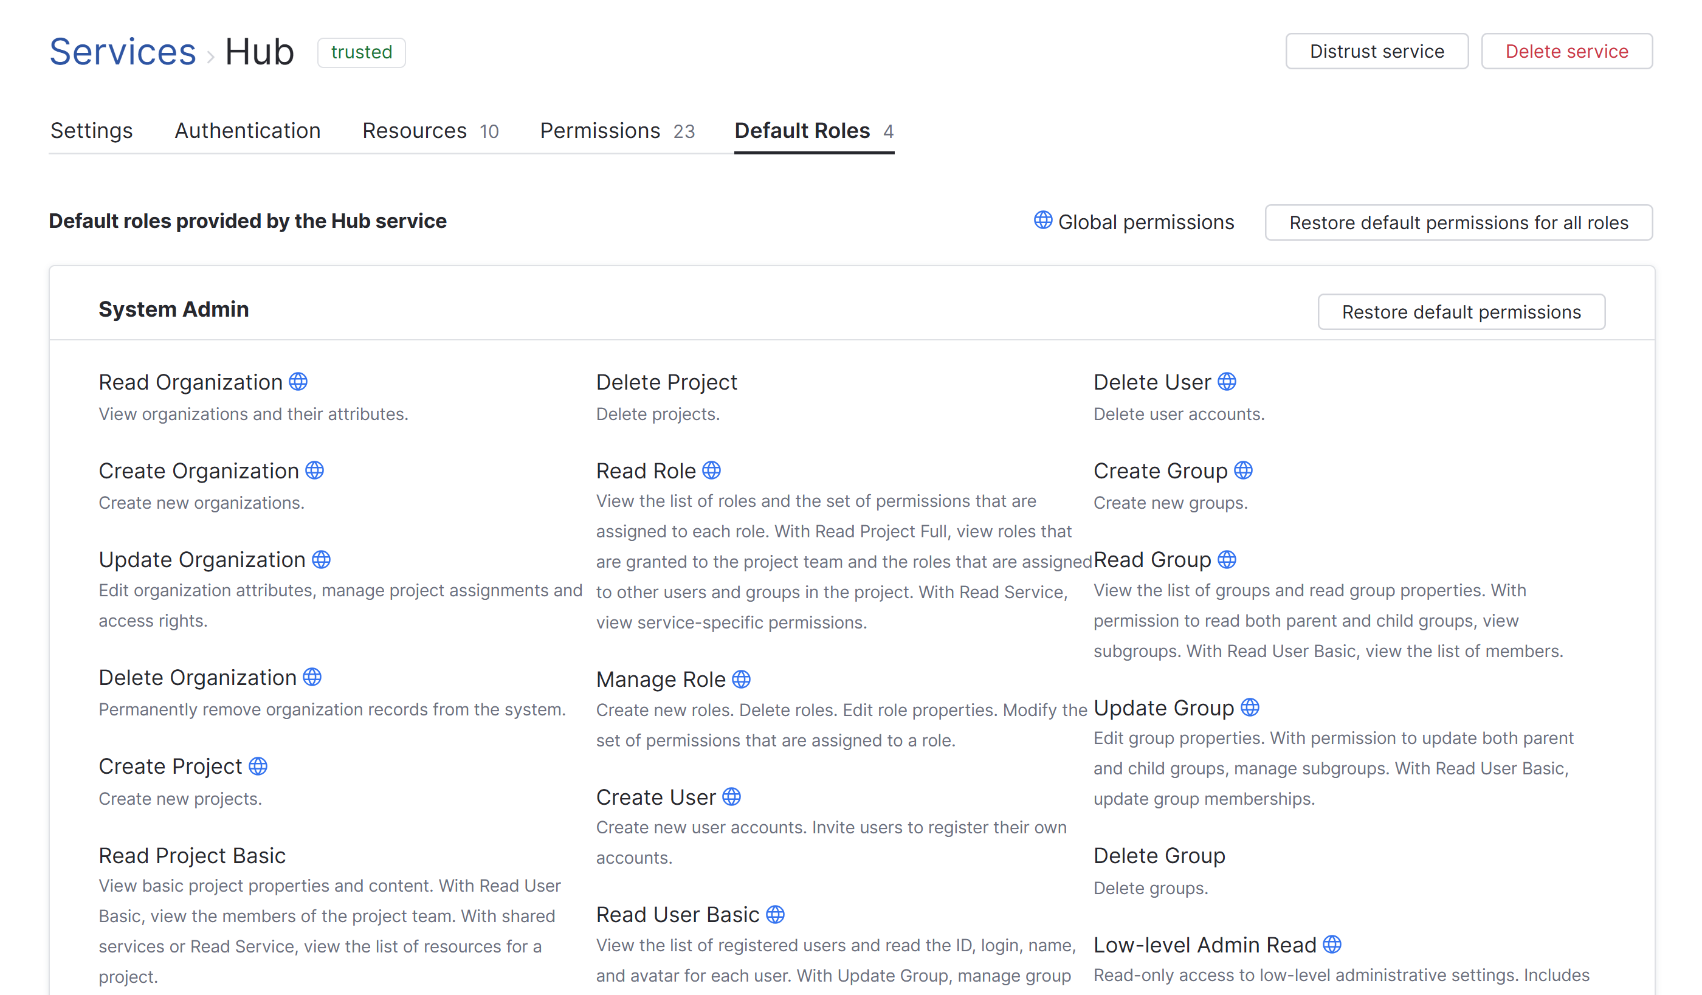Click globe icon beside Manage Role

741,679
